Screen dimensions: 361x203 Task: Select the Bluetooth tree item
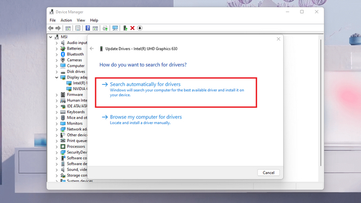pos(75,54)
